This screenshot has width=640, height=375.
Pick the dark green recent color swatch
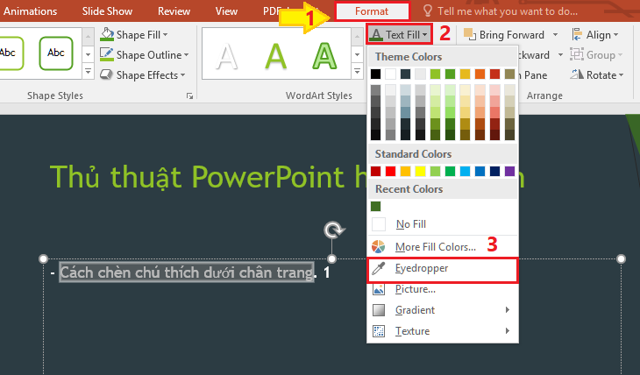(x=375, y=207)
